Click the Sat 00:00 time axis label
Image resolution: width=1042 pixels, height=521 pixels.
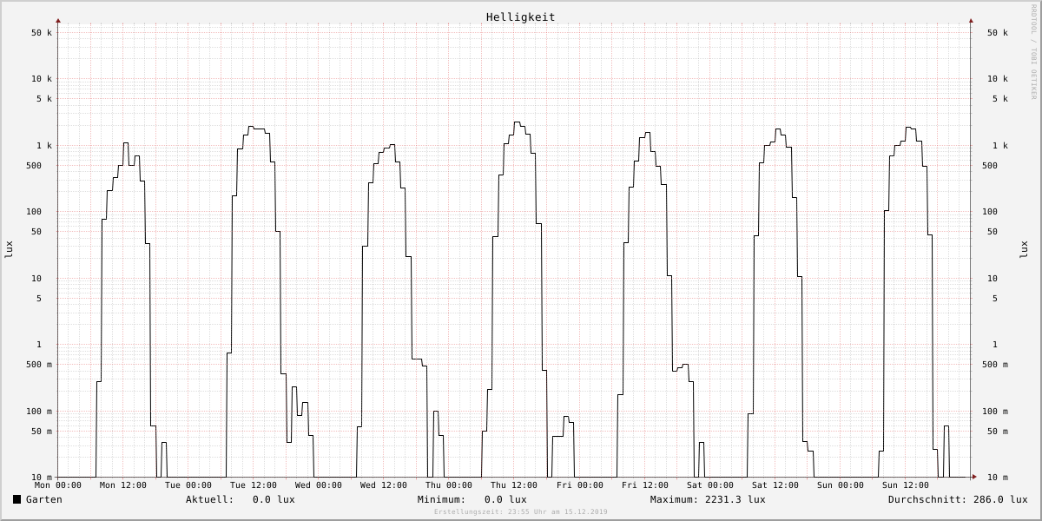[x=710, y=485]
